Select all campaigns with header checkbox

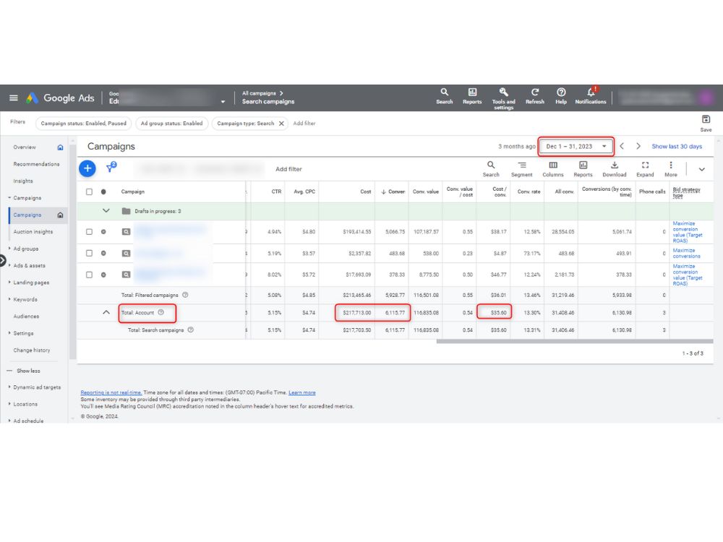point(89,192)
